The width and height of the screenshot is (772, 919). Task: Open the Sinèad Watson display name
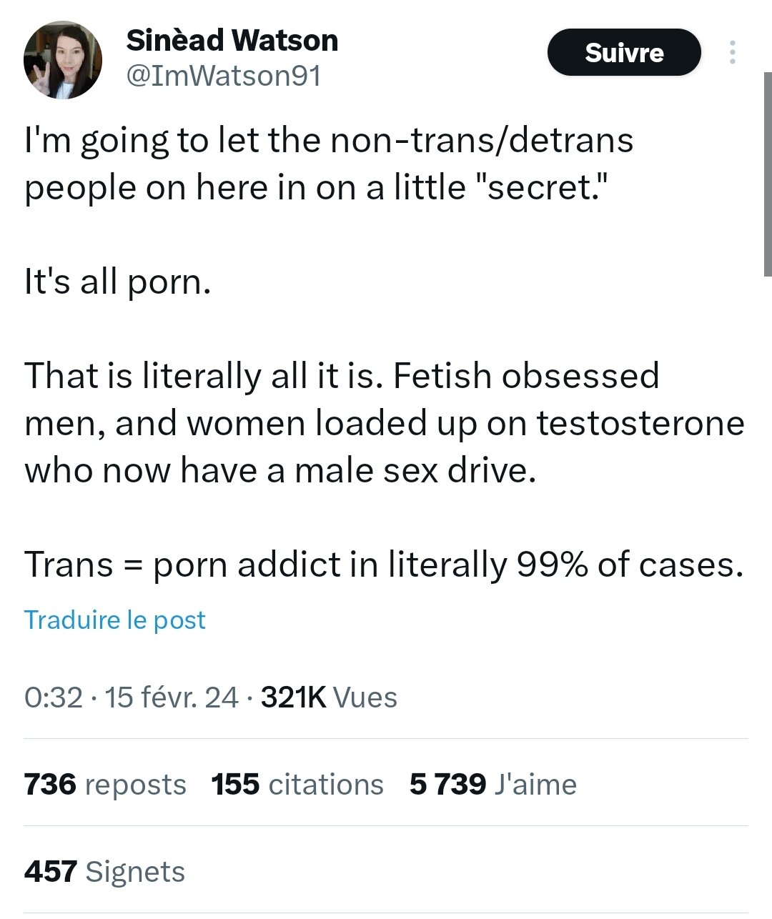(x=232, y=40)
